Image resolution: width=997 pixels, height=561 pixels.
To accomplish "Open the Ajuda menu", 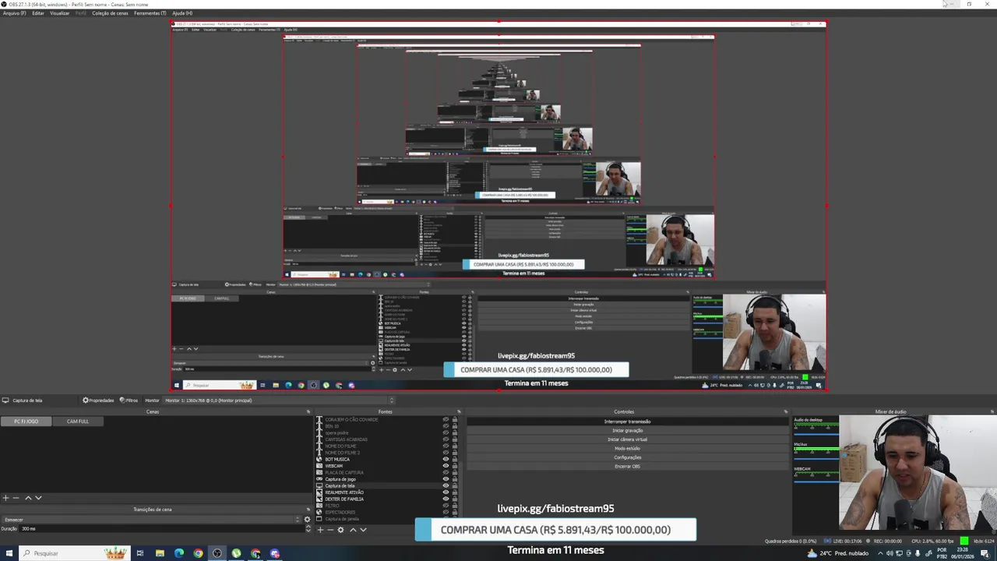I will pos(182,13).
